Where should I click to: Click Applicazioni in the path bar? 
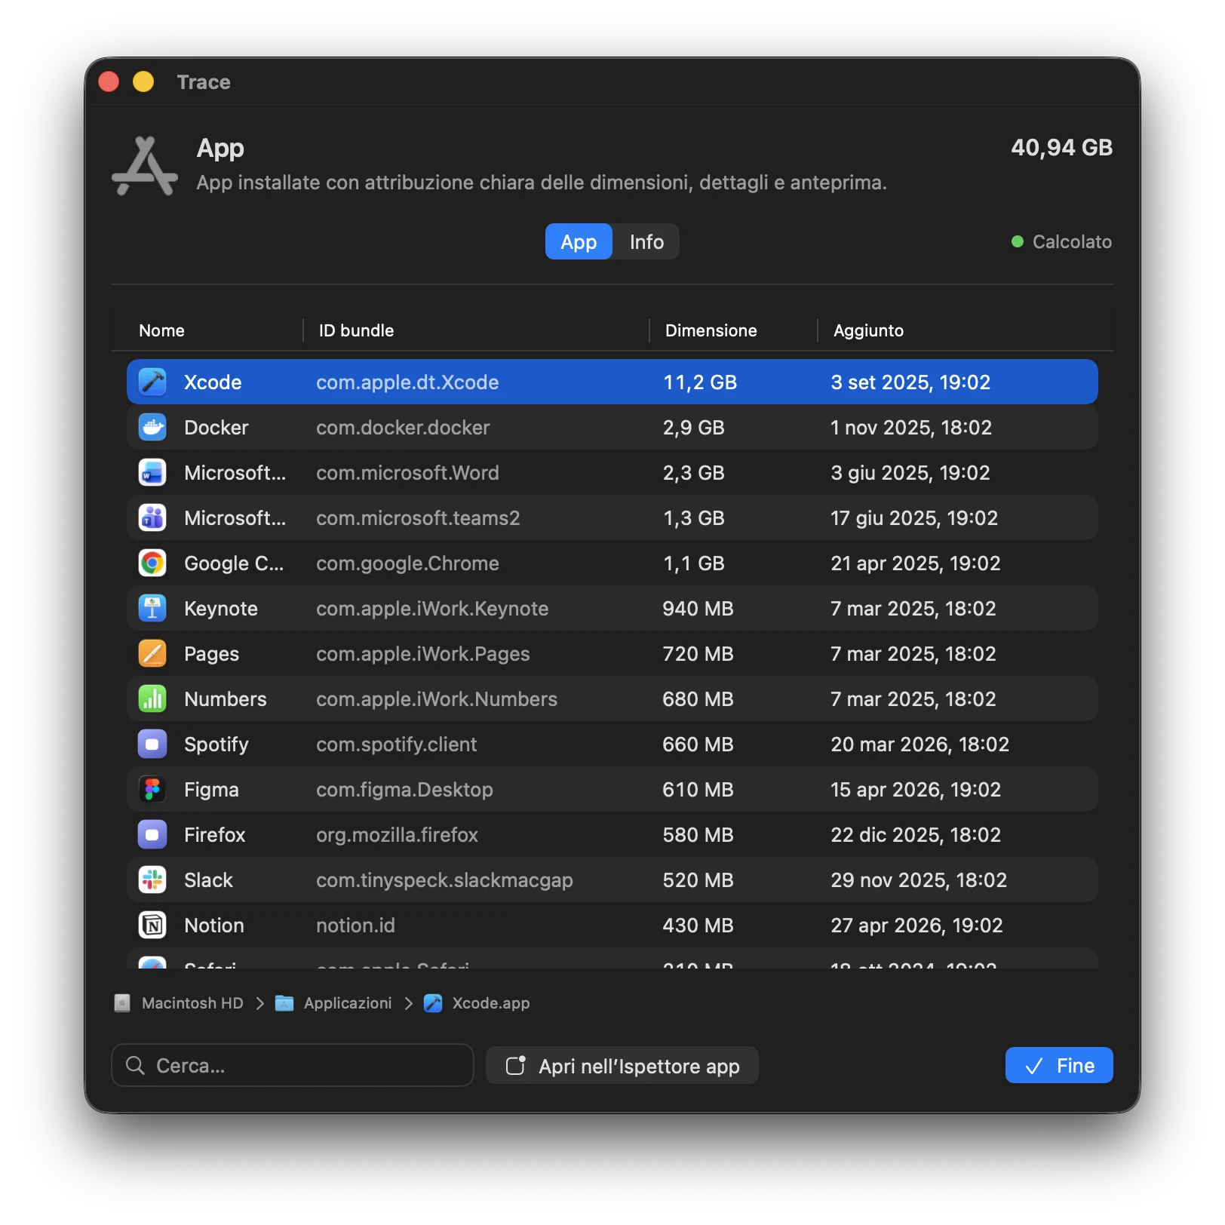pos(348,1003)
